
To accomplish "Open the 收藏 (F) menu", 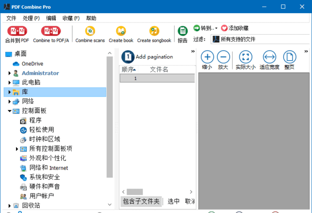I will [71, 19].
